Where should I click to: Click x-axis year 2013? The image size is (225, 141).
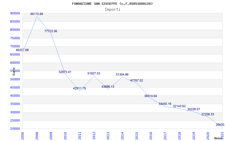[108, 136]
